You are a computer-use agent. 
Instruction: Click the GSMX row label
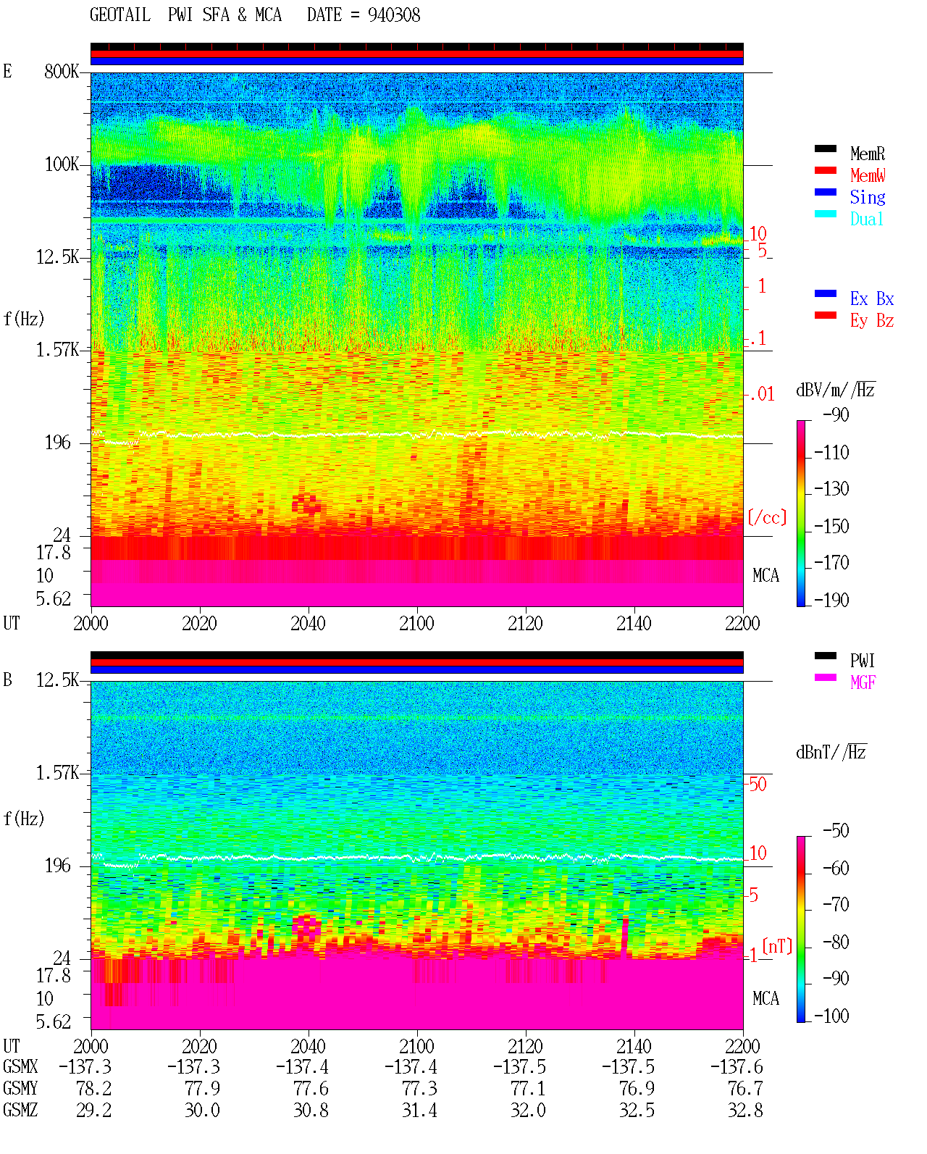coord(20,1067)
